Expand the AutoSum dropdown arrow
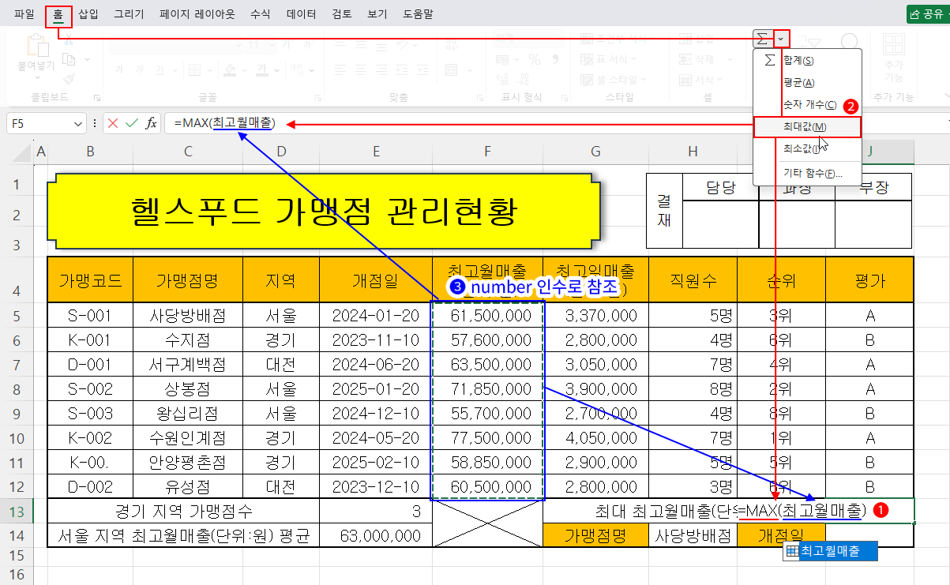The width and height of the screenshot is (950, 585). coord(781,38)
